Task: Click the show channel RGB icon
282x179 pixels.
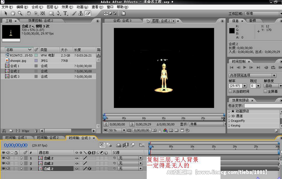Action: coord(165,131)
